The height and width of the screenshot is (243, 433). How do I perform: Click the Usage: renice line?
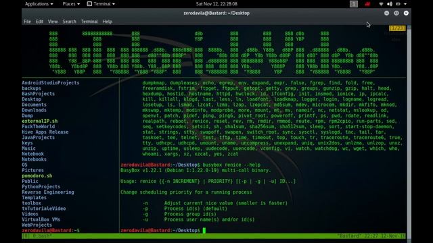tap(208, 181)
